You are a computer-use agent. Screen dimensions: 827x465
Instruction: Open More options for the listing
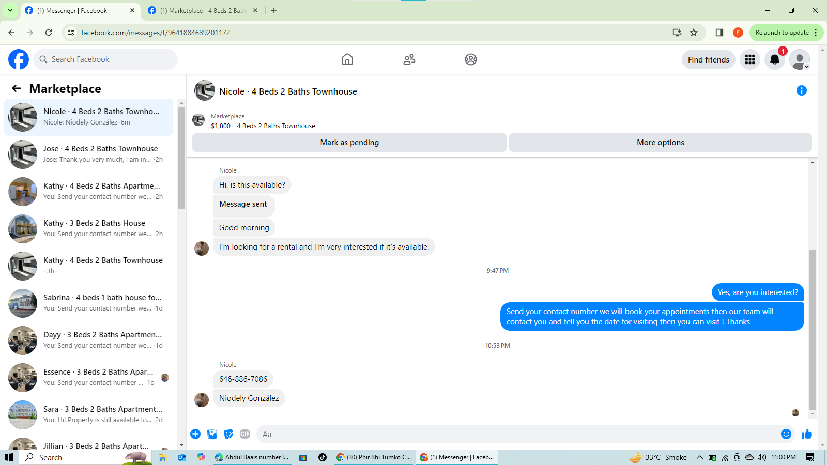tap(661, 143)
